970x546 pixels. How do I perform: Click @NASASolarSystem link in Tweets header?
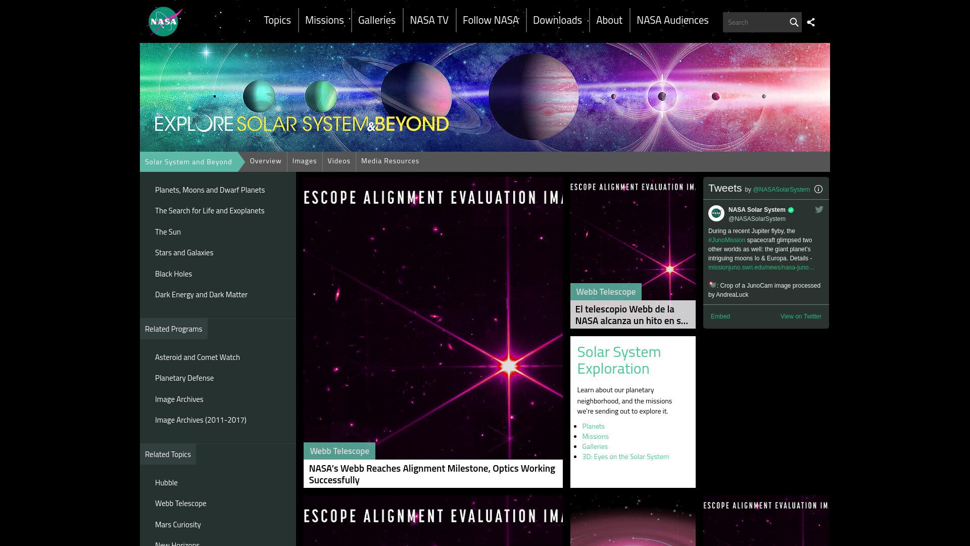tap(781, 190)
